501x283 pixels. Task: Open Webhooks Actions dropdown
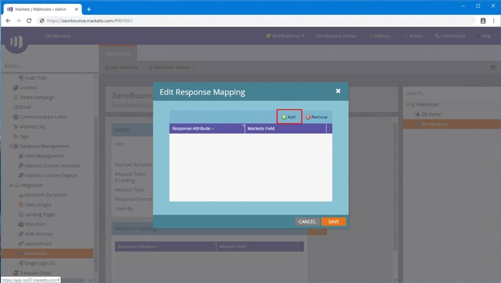click(x=171, y=67)
